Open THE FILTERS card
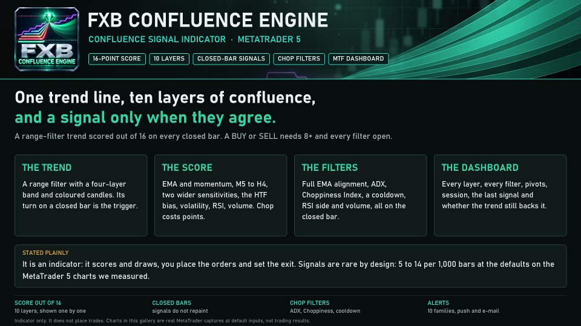This screenshot has height=326, width=581. (361, 195)
